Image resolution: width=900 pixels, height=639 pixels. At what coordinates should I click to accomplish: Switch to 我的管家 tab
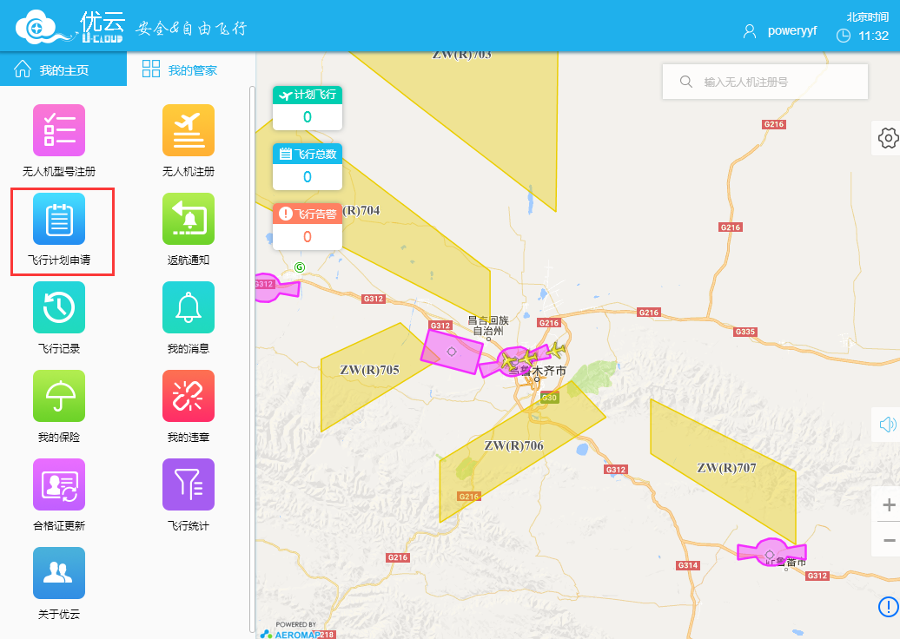pyautogui.click(x=180, y=70)
